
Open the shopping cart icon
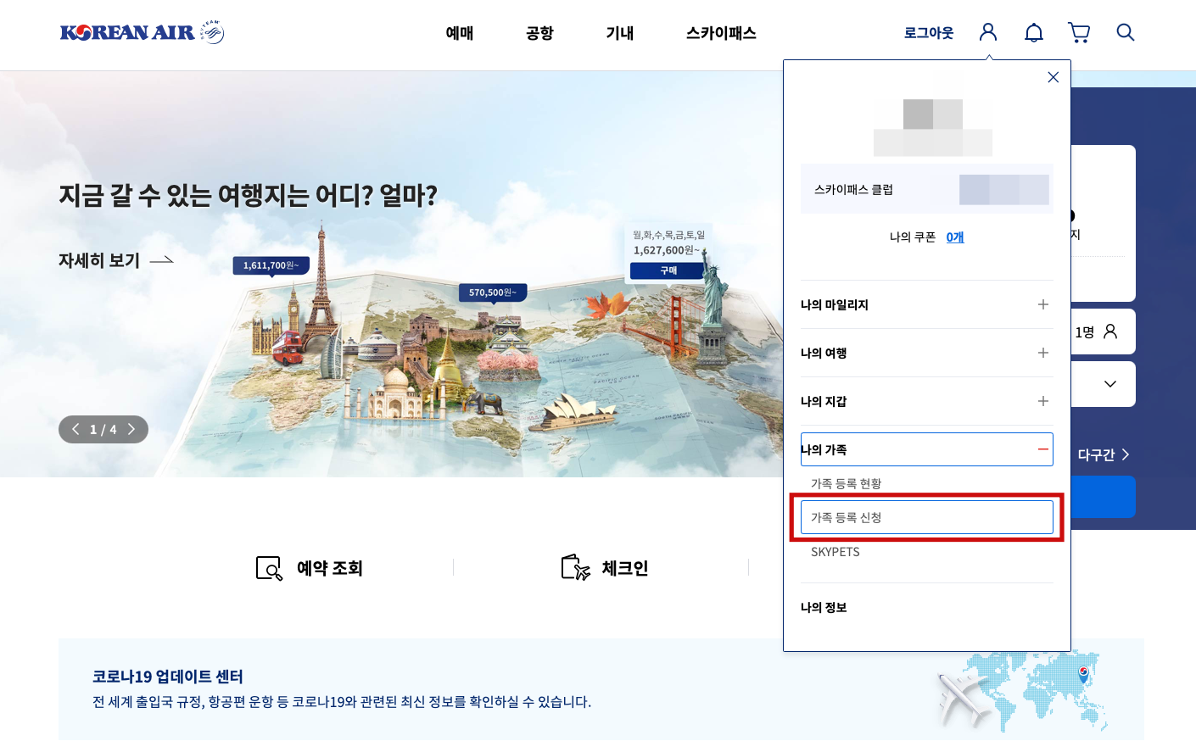pos(1078,32)
